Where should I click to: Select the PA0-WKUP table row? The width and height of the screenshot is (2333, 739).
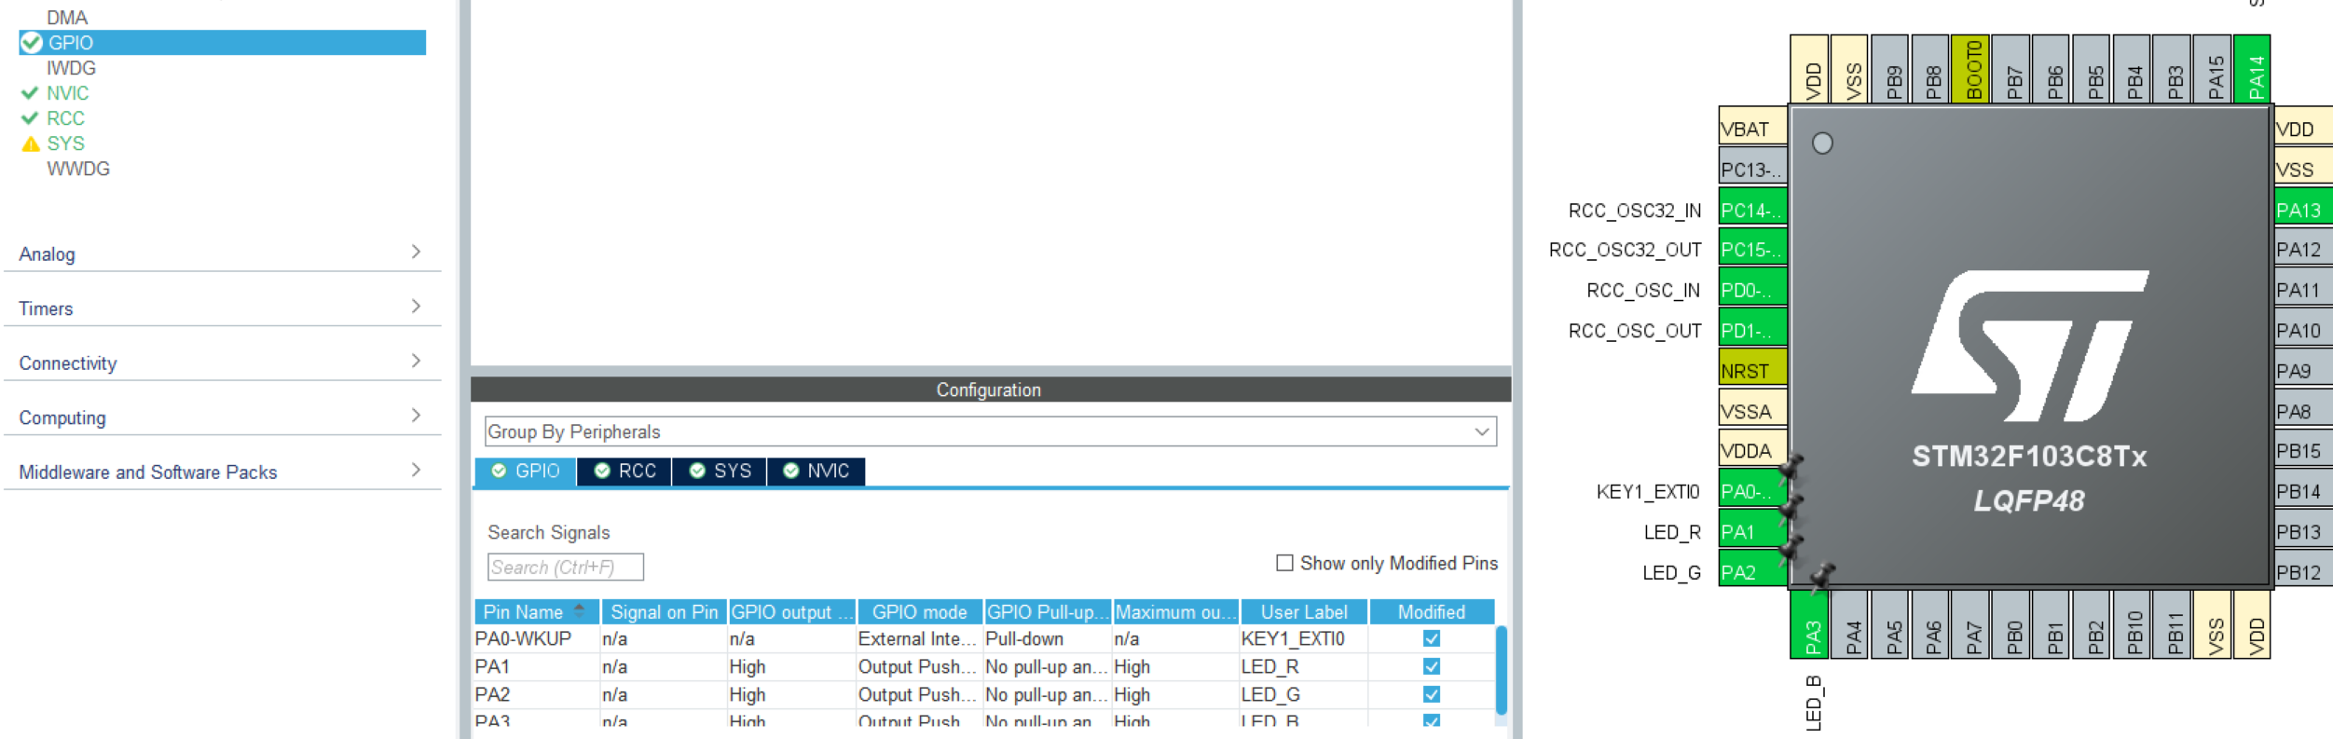(x=984, y=638)
